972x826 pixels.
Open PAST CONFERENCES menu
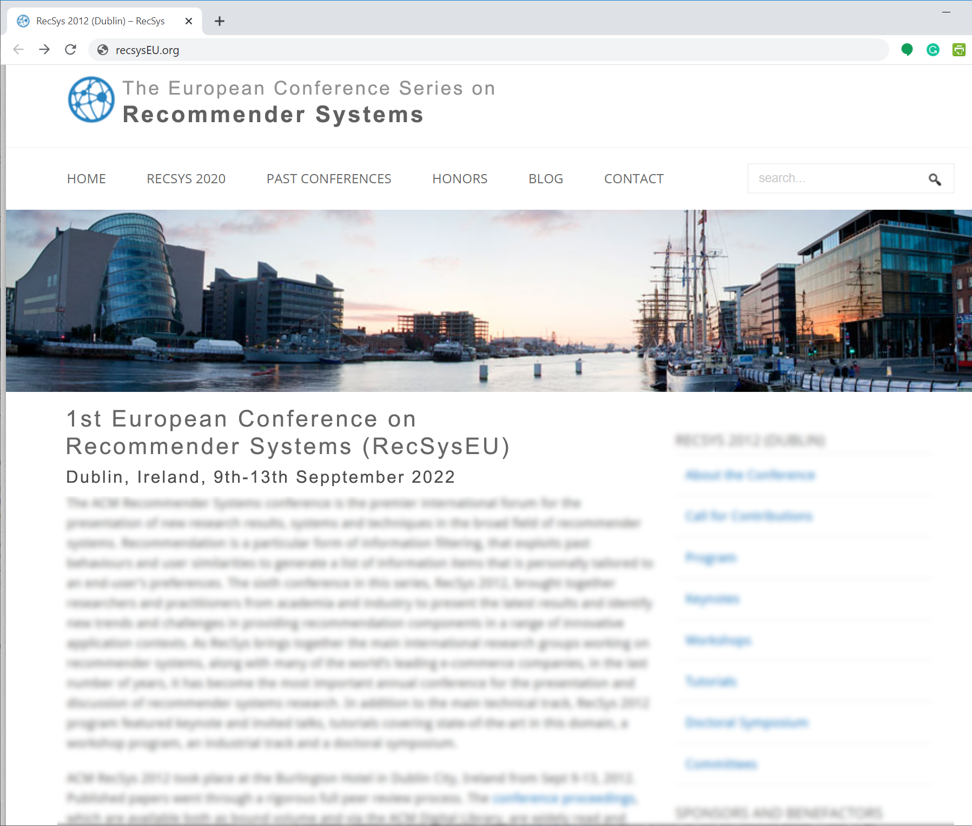329,179
